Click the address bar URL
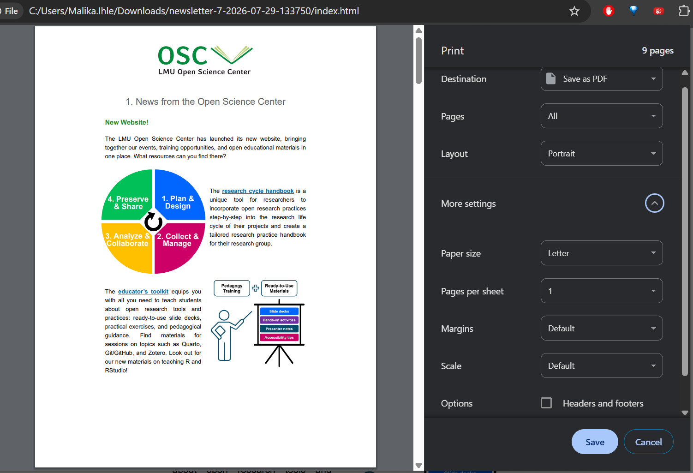Image resolution: width=693 pixels, height=473 pixels. click(194, 11)
